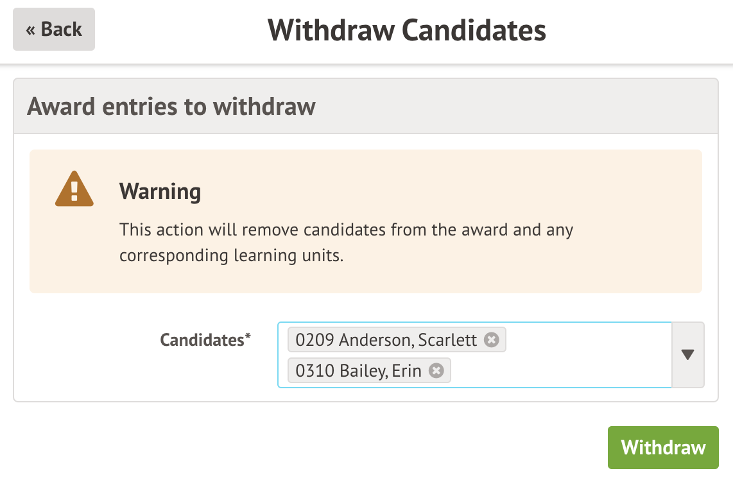The width and height of the screenshot is (733, 489).
Task: Click the required asterisk beside Candidates
Action: (248, 337)
